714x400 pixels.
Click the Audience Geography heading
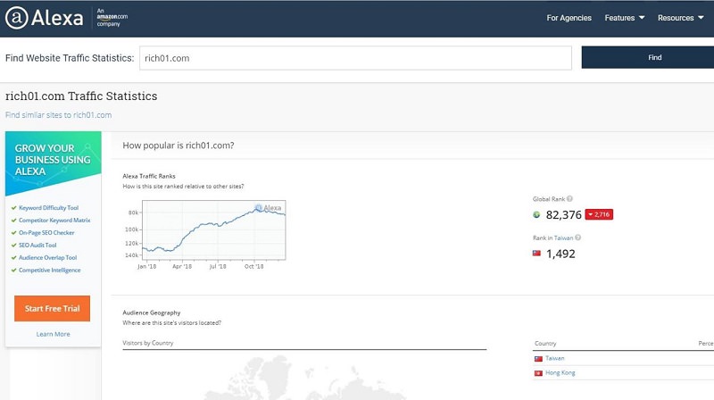151,312
